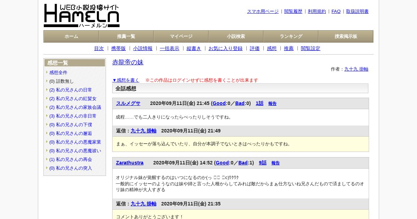417x219 pixels.
Task: Vote Good on スルメグサ's comment
Action: (219, 103)
